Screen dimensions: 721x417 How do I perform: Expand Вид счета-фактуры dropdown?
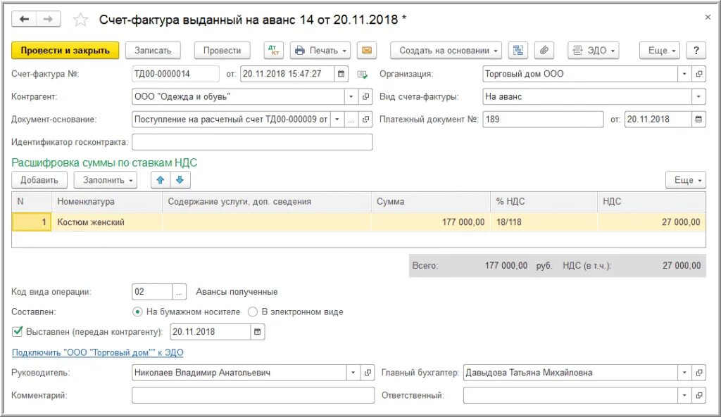pos(698,96)
